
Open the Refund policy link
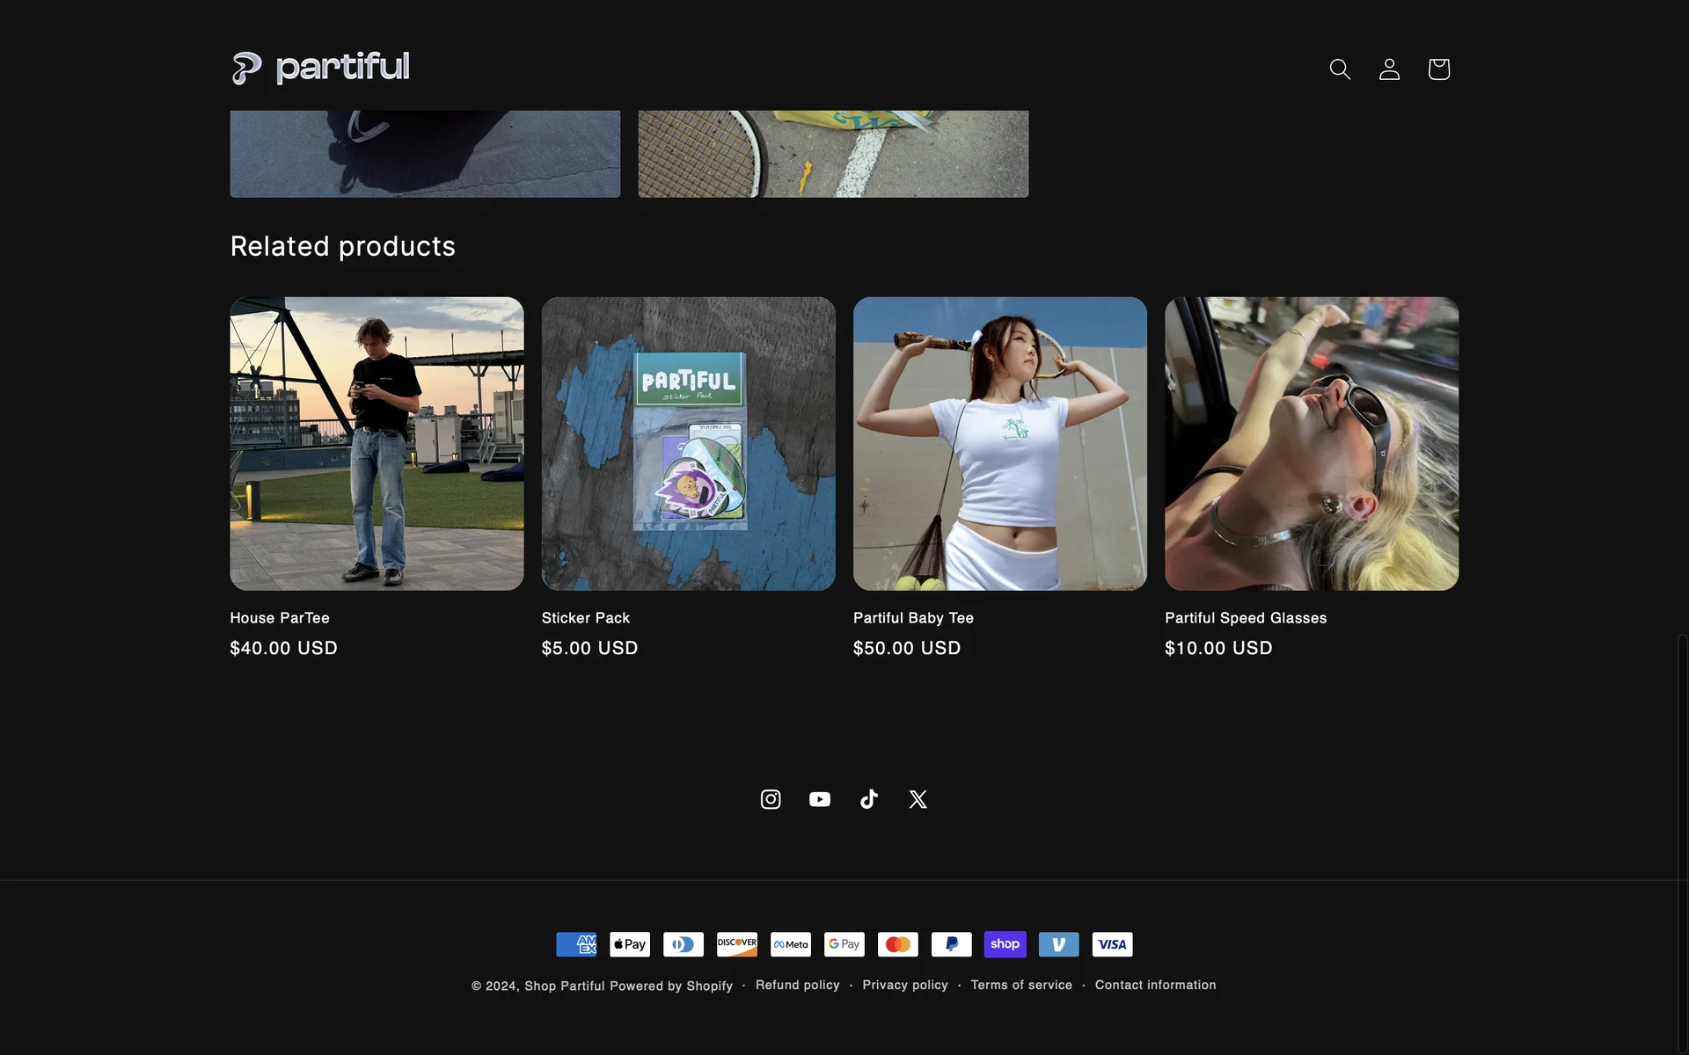pos(797,985)
